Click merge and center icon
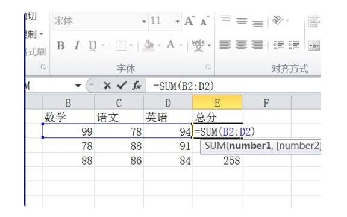 pos(314,46)
